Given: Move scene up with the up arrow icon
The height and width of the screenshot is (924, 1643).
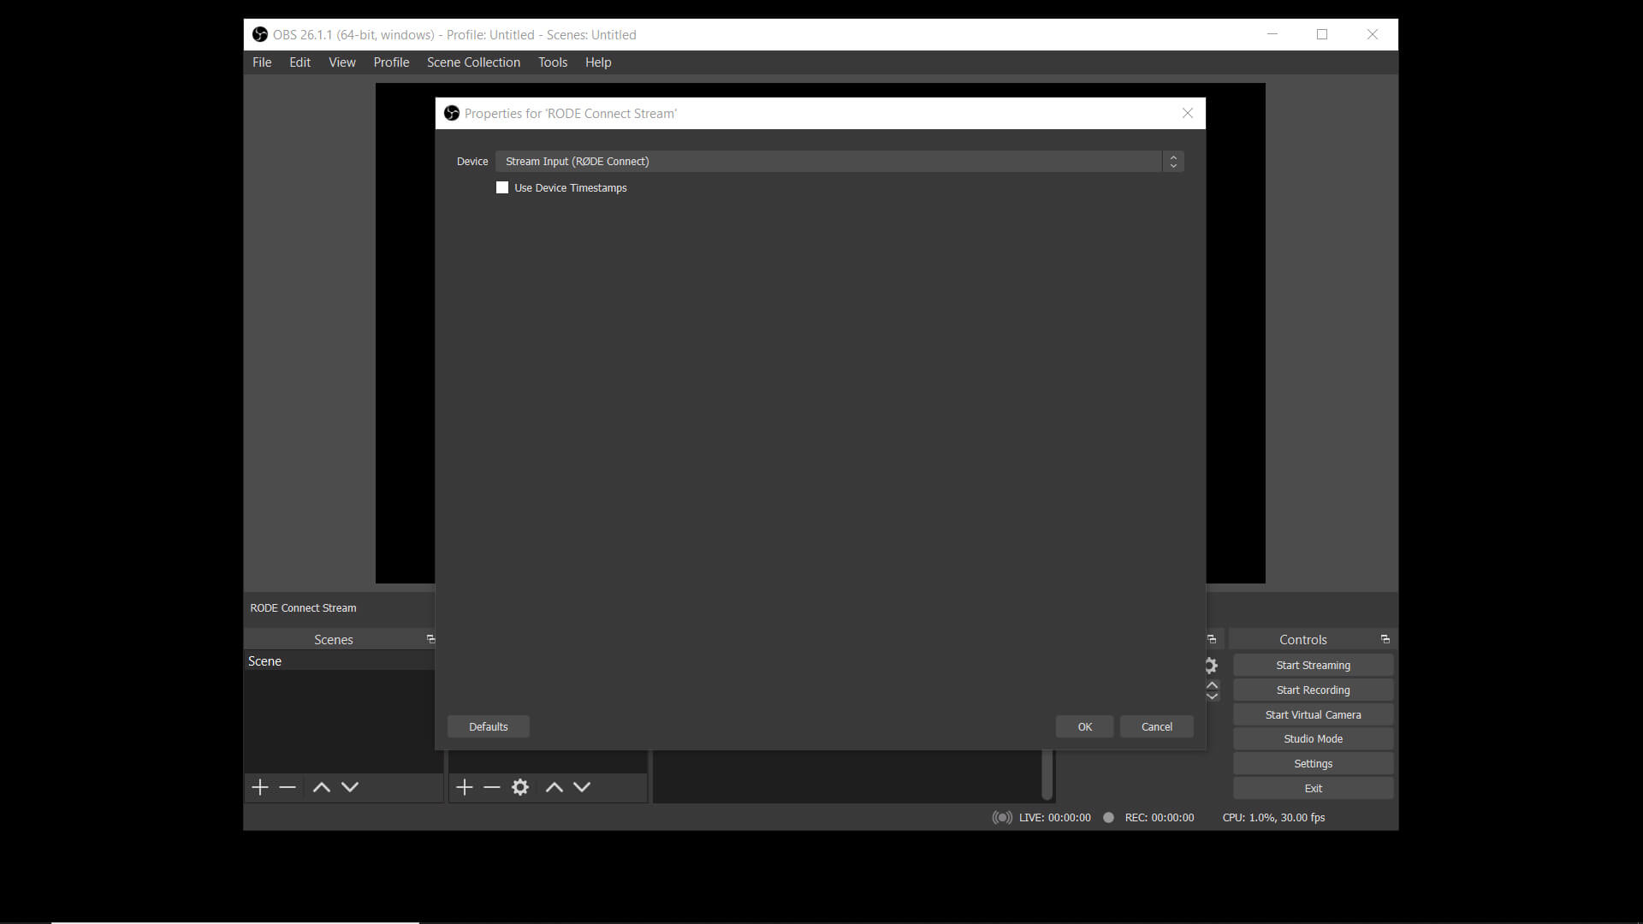Looking at the screenshot, I should tap(321, 787).
